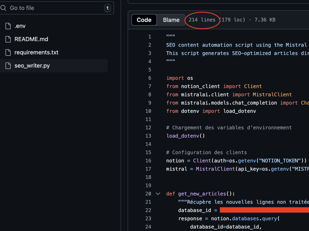Click the '(179 loc)' text
Viewport: 309px width, 231px height.
pyautogui.click(x=232, y=20)
